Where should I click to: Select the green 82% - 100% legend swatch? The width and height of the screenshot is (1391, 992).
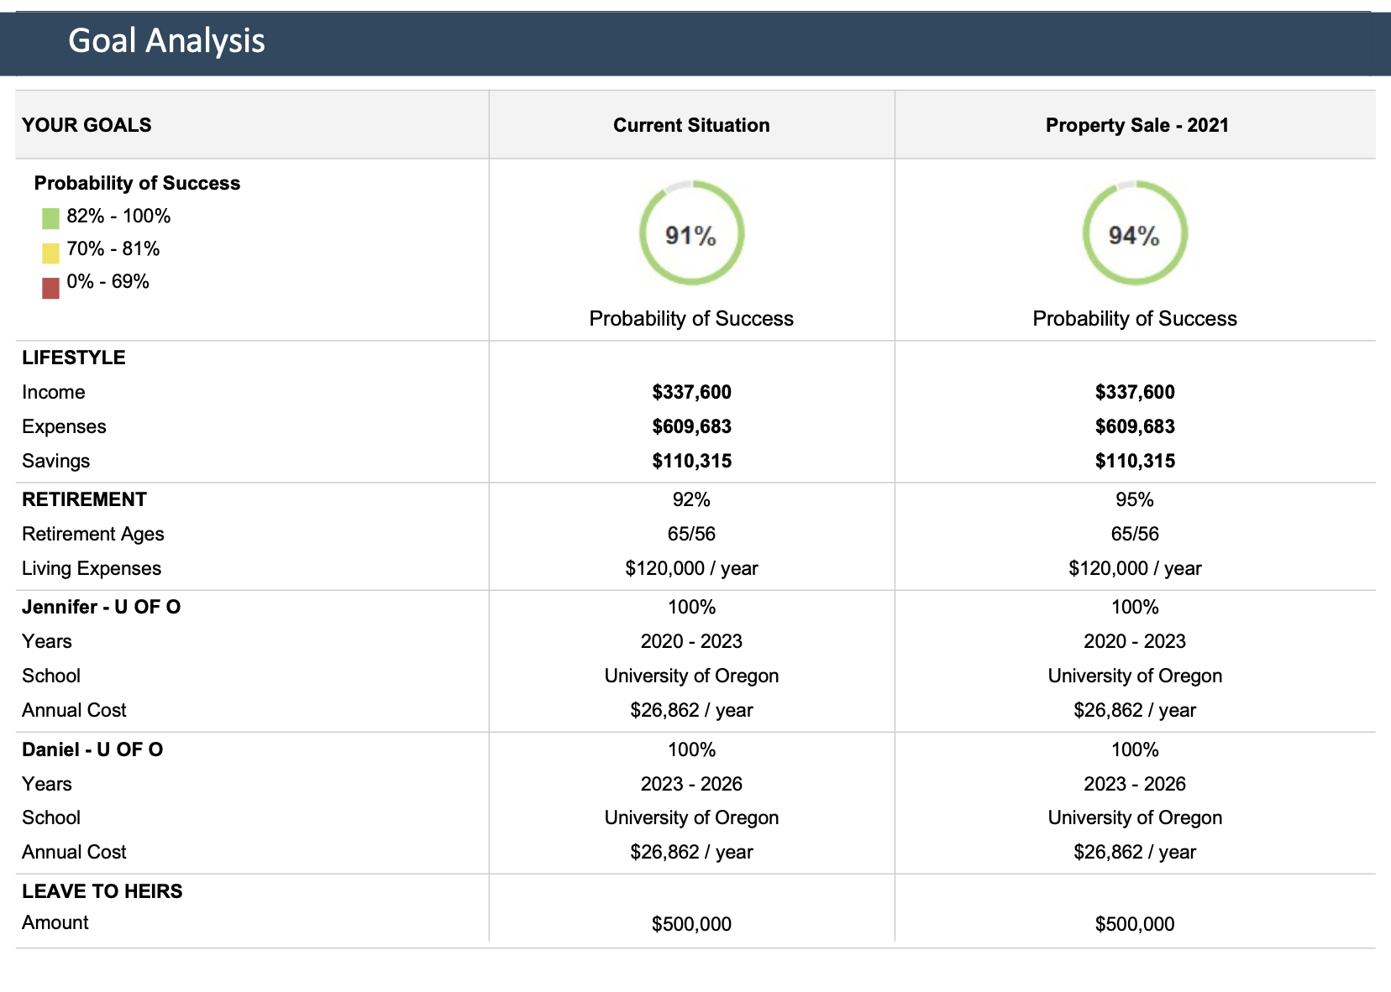pyautogui.click(x=50, y=218)
